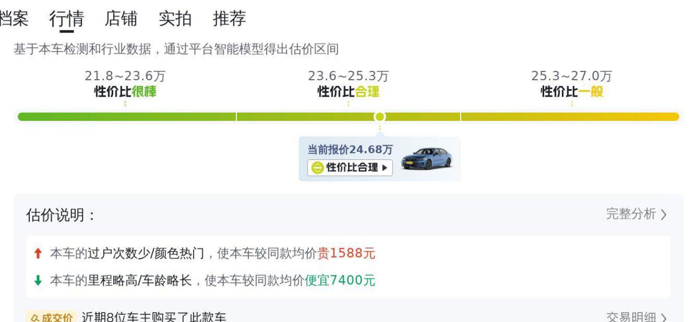Click the blue car thumbnail
The width and height of the screenshot is (697, 322).
[427, 158]
